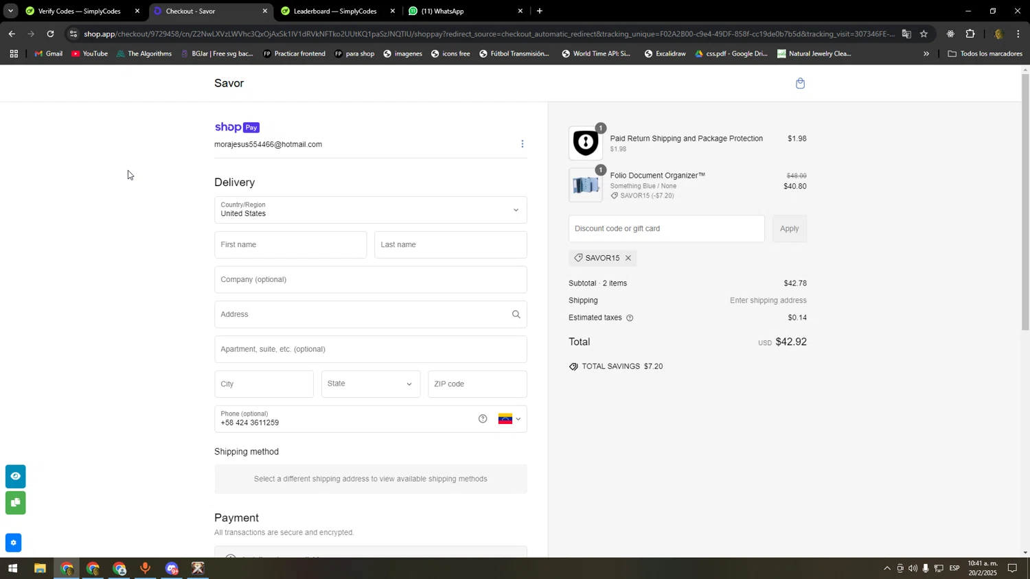This screenshot has width=1030, height=579.
Task: Open a new browser tab
Action: [x=540, y=11]
